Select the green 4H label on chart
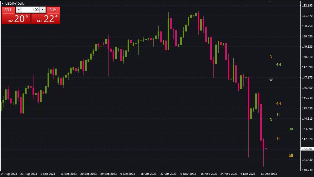 pos(278,65)
